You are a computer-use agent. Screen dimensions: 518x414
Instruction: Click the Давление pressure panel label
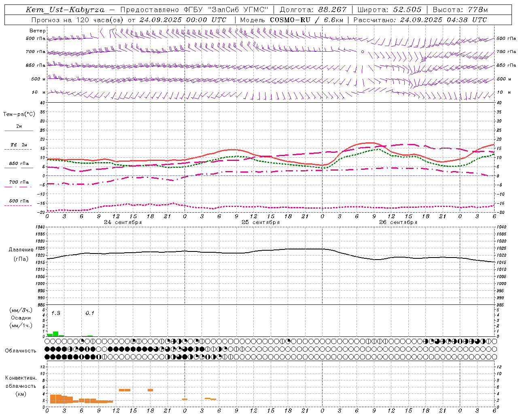21,250
